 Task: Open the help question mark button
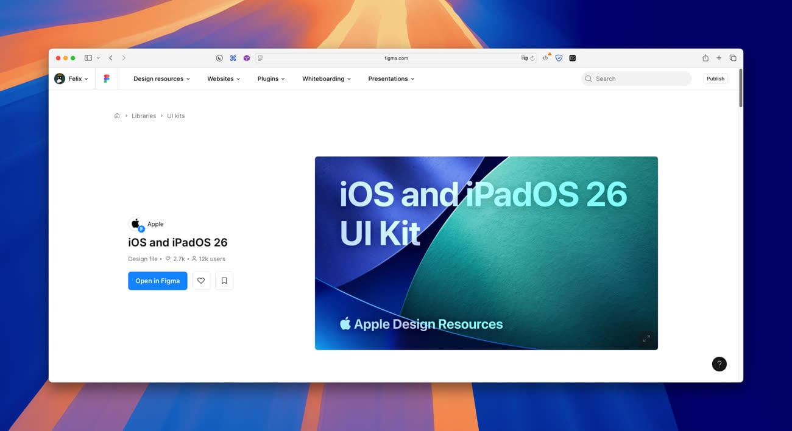(720, 364)
